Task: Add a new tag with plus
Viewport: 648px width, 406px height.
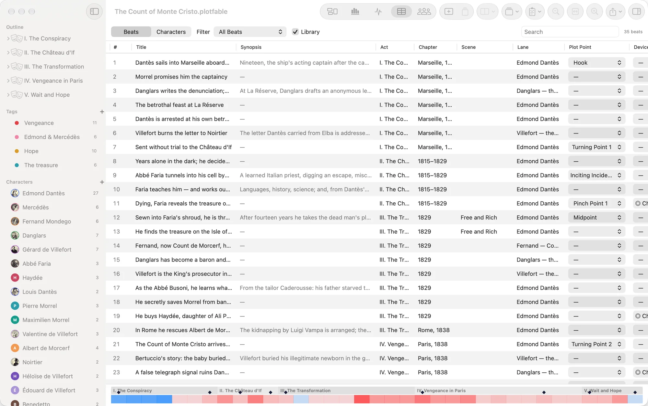Action: coord(102,112)
